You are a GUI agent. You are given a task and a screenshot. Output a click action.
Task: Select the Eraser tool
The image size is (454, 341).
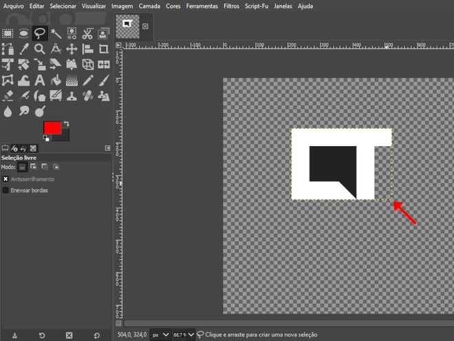click(x=8, y=96)
